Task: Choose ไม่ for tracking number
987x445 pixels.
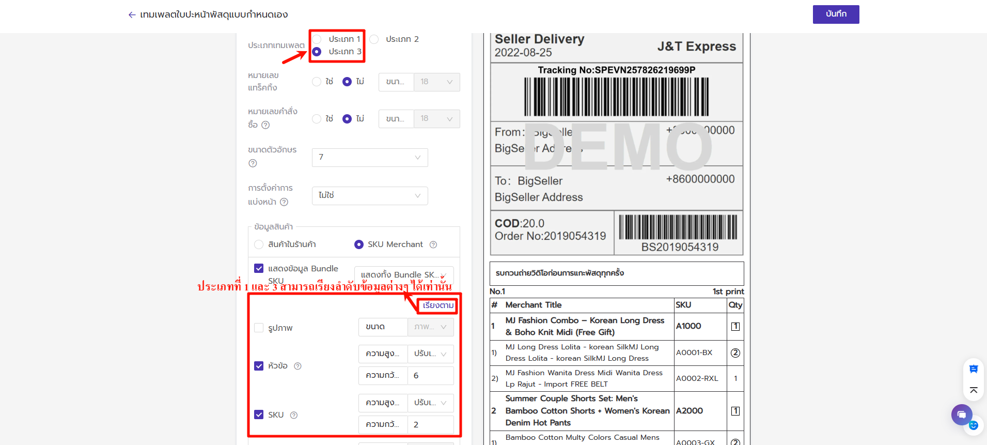Action: [x=347, y=82]
